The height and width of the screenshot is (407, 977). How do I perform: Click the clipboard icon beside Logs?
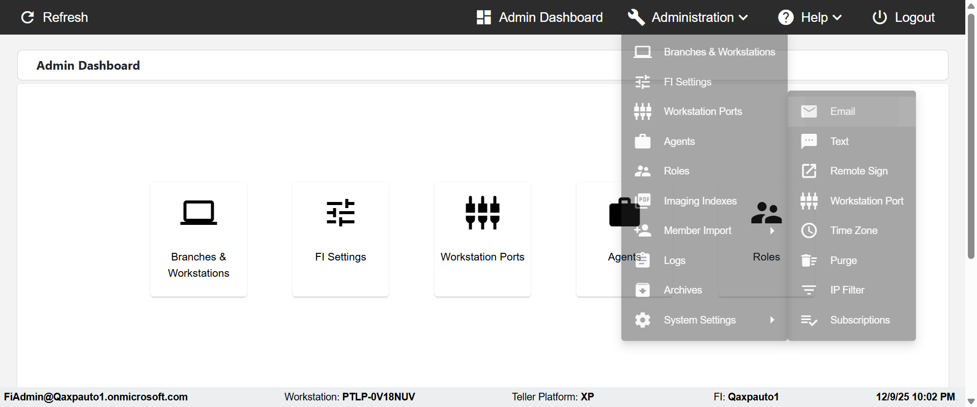(x=643, y=260)
